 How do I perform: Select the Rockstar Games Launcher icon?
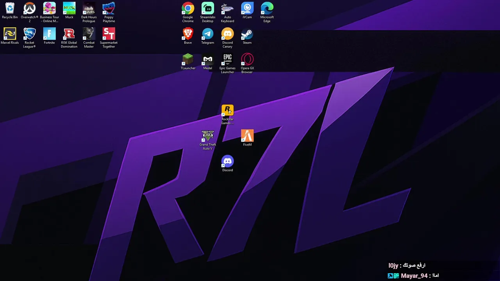pyautogui.click(x=227, y=114)
